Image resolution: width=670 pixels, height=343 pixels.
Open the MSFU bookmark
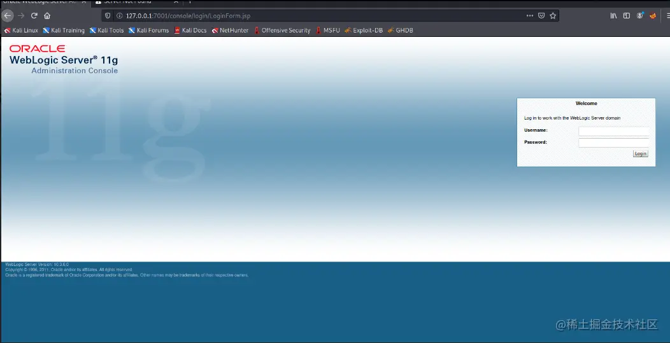[x=328, y=31]
